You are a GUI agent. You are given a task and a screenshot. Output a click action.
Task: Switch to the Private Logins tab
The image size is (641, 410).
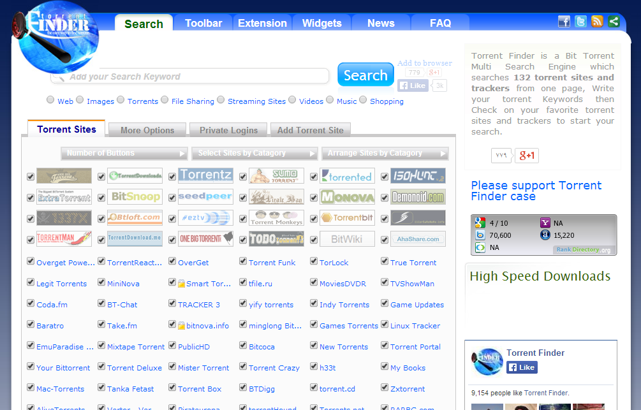click(x=228, y=130)
